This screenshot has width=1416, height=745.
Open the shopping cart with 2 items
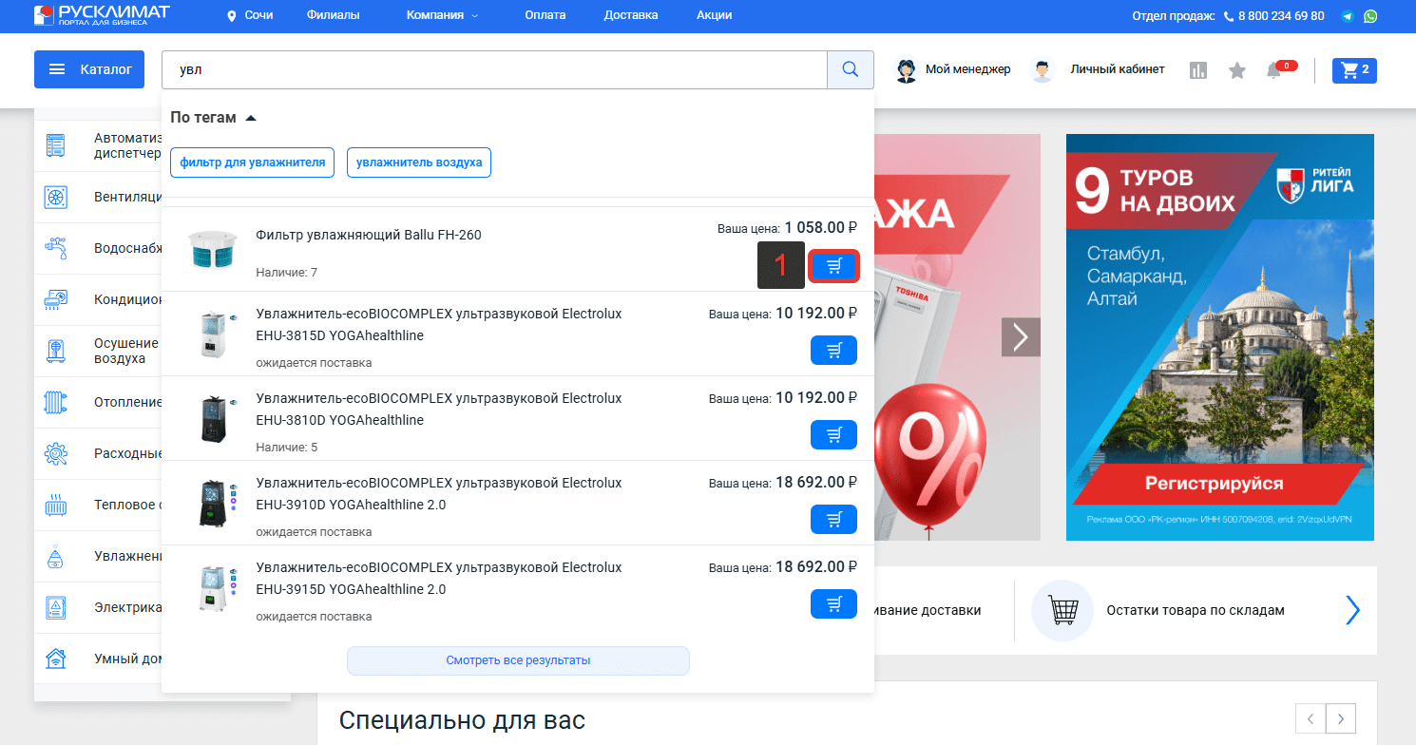[1354, 70]
